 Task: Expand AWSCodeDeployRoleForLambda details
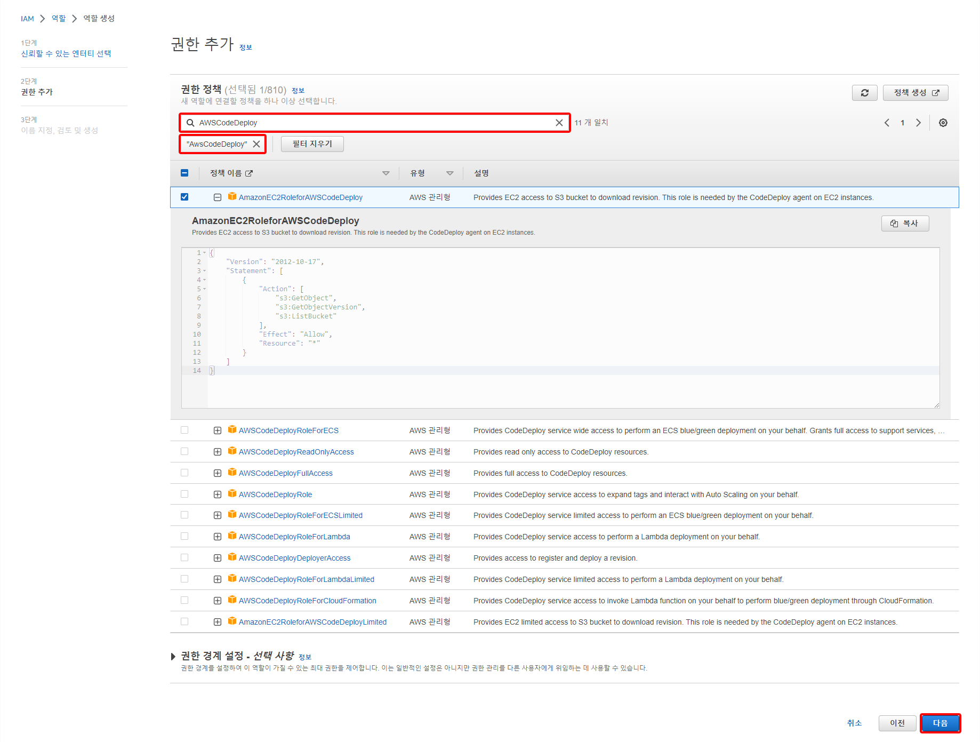[218, 537]
